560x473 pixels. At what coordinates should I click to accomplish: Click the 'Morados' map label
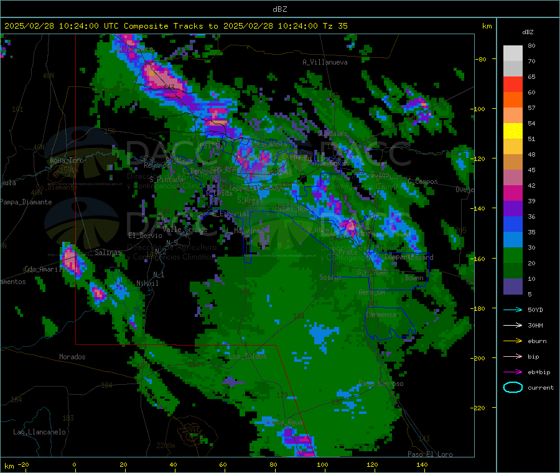[72, 357]
